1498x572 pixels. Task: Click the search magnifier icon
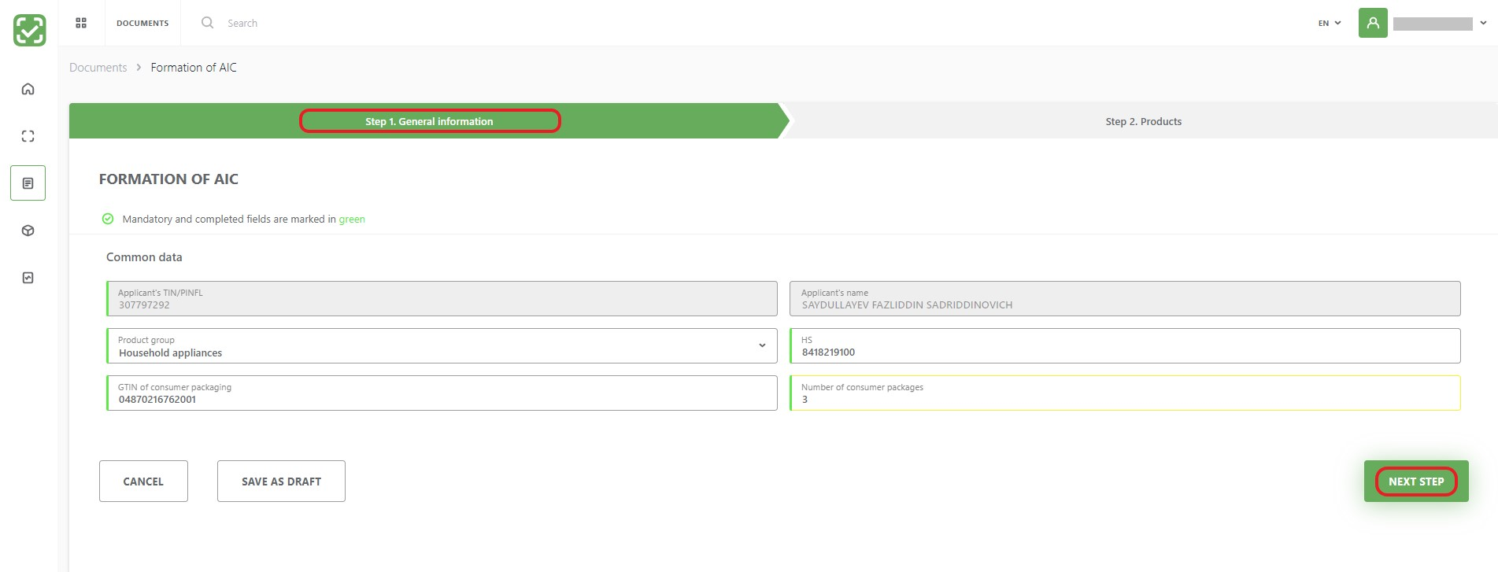[207, 23]
